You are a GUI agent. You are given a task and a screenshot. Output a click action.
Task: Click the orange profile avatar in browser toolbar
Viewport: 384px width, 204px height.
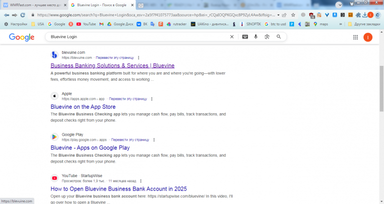[x=370, y=15]
